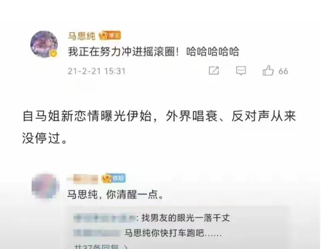Click the 21-2-21 15:31 timestamp
The image size is (321, 249).
point(96,71)
